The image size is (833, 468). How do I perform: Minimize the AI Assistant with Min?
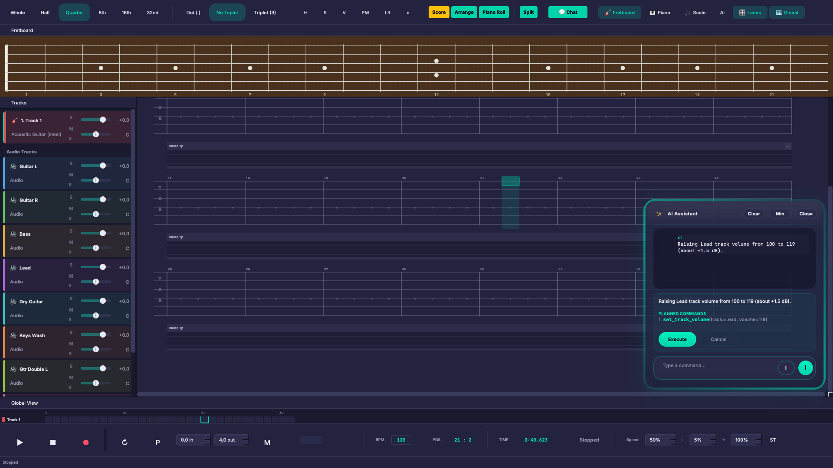coord(780,214)
